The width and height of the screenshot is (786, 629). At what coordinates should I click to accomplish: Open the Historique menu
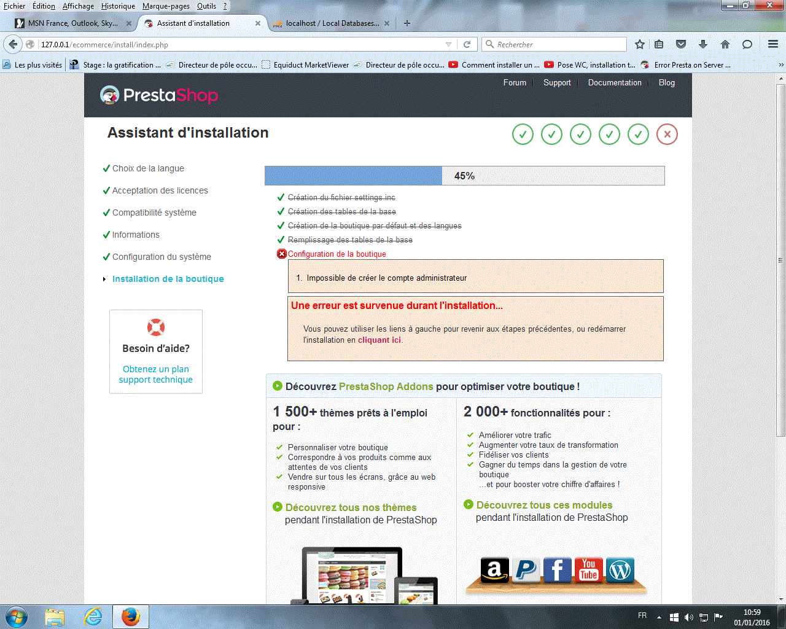point(119,6)
